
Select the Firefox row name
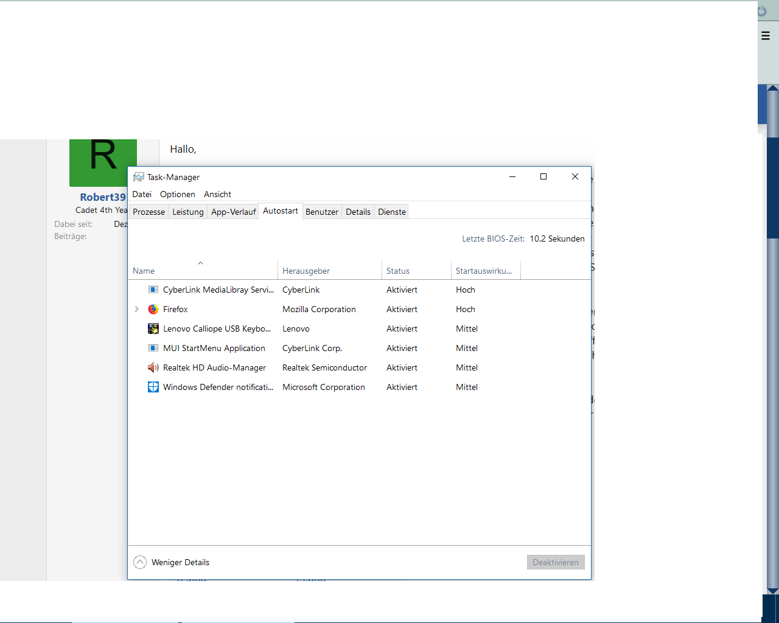click(x=175, y=309)
